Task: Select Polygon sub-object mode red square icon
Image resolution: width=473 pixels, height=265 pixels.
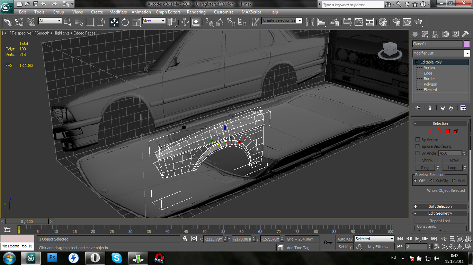Action: pyautogui.click(x=447, y=131)
